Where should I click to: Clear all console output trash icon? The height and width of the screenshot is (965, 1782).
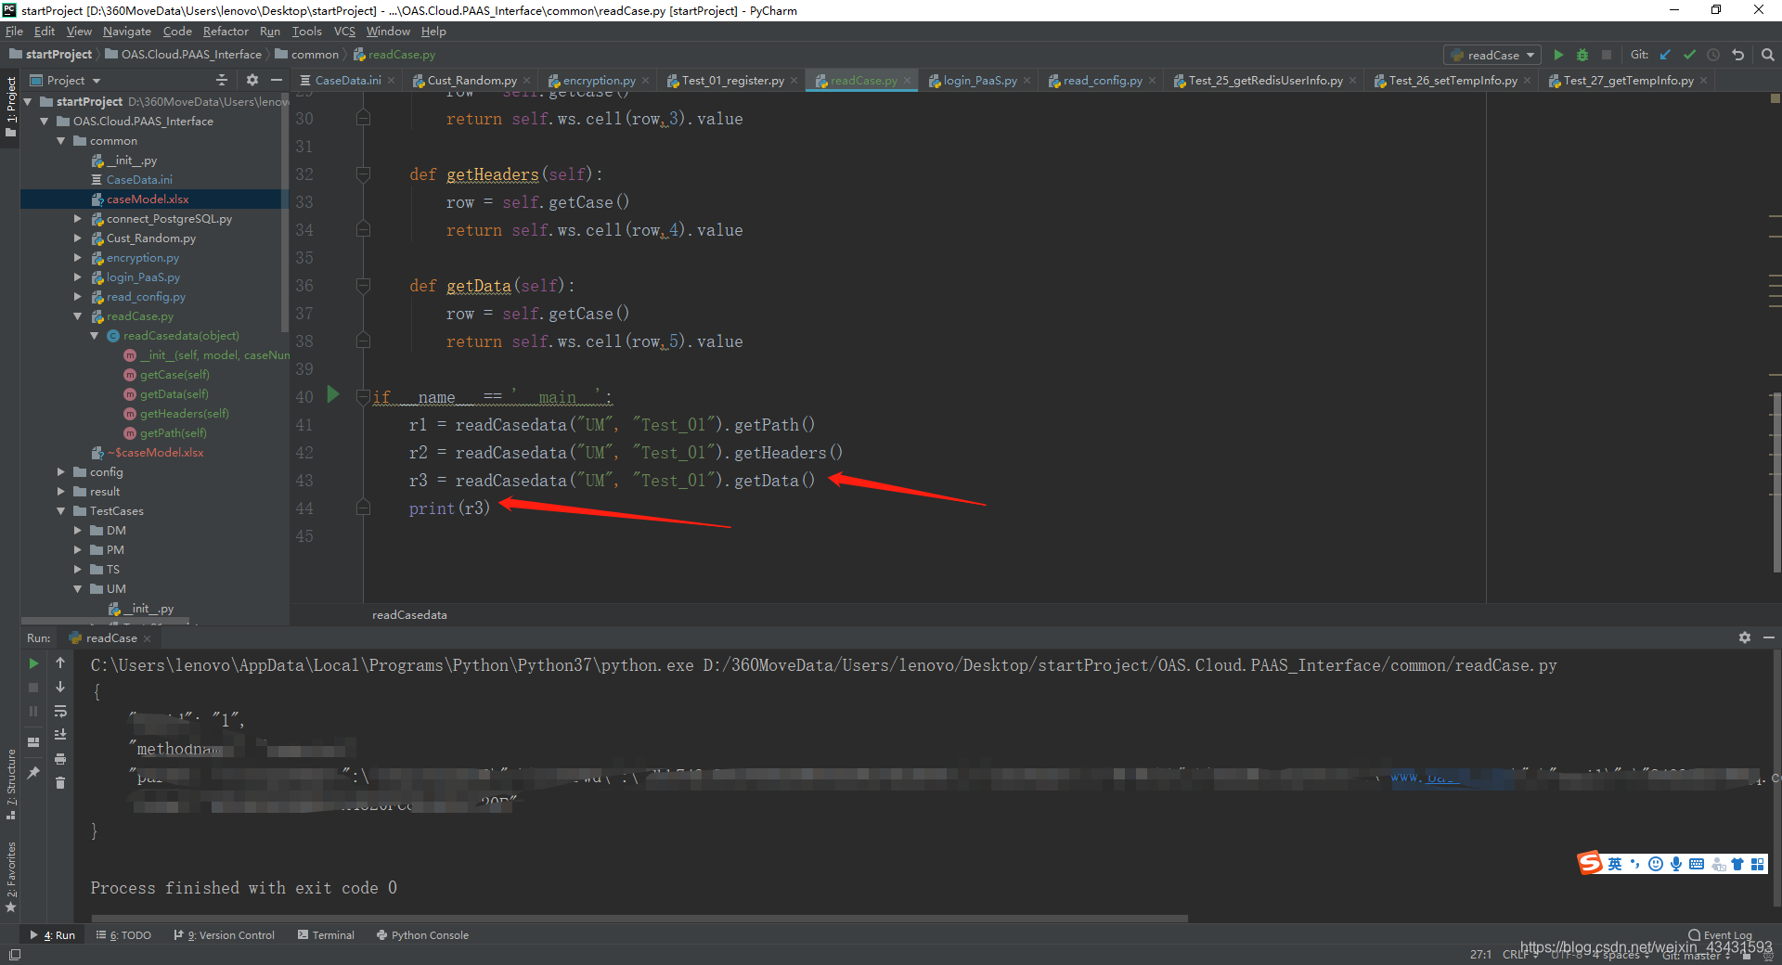tap(60, 783)
